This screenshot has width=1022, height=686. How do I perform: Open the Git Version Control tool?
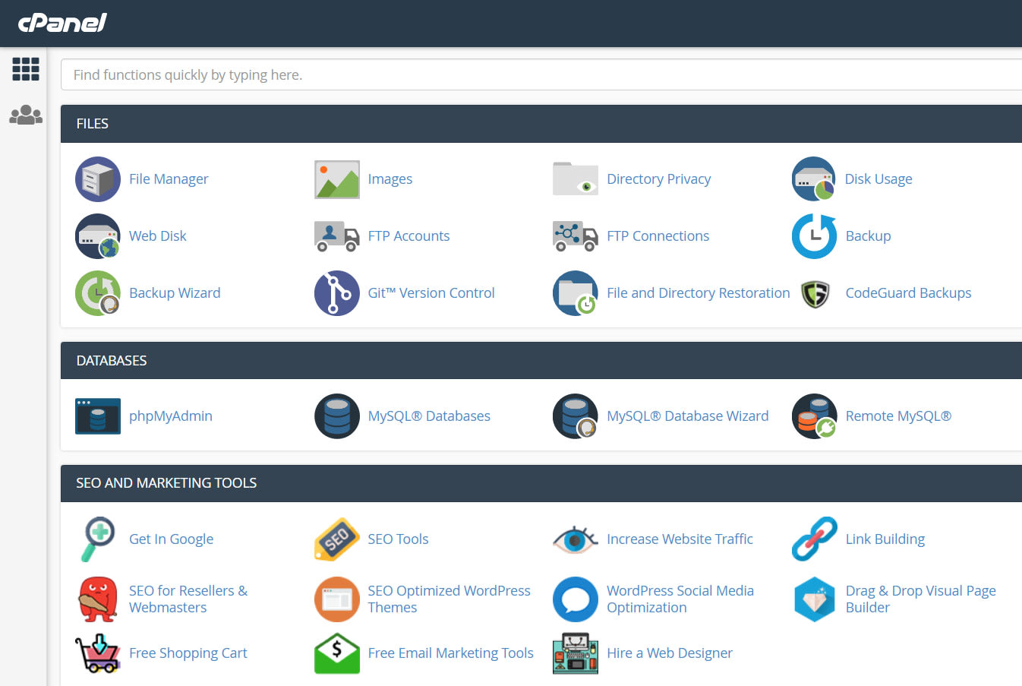[x=336, y=293]
